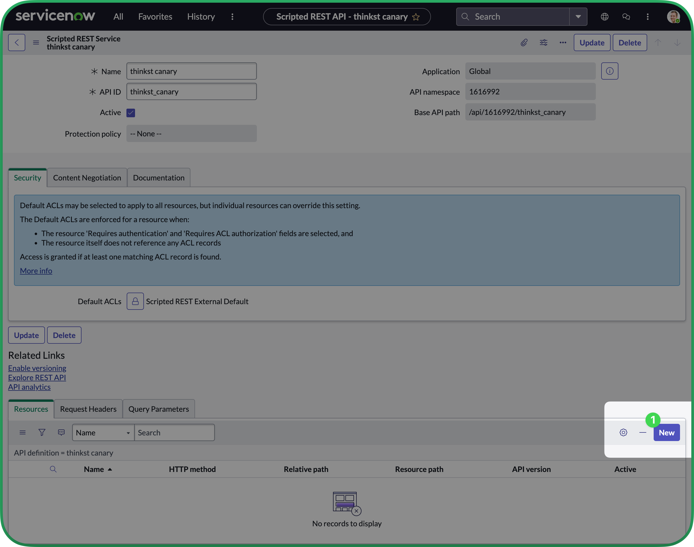Go to next record down arrow
Viewport: 694px width, 547px height.
coord(677,42)
